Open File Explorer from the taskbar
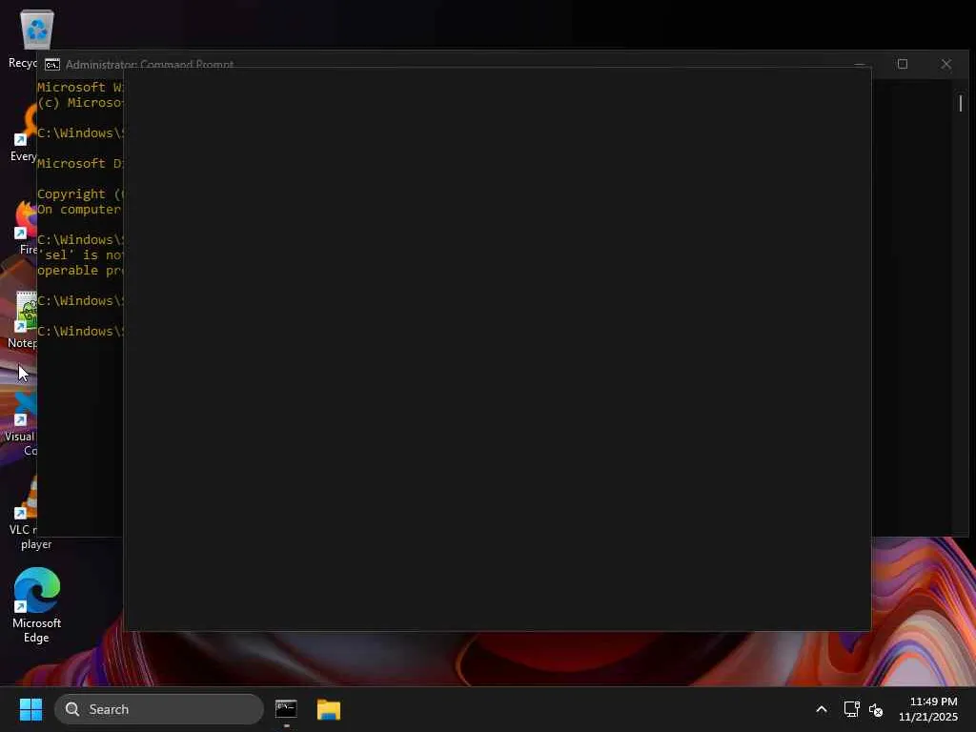Image resolution: width=976 pixels, height=732 pixels. (329, 709)
